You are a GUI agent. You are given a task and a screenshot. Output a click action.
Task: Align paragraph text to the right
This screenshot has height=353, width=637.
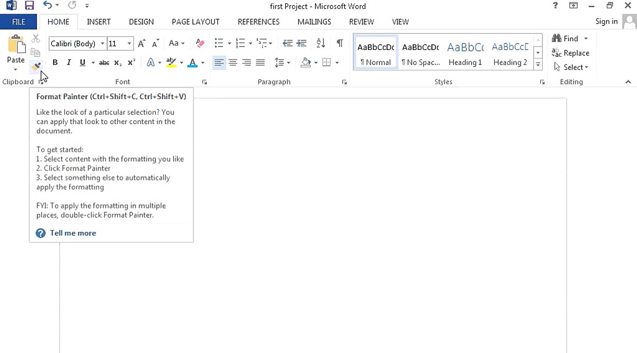coord(246,62)
